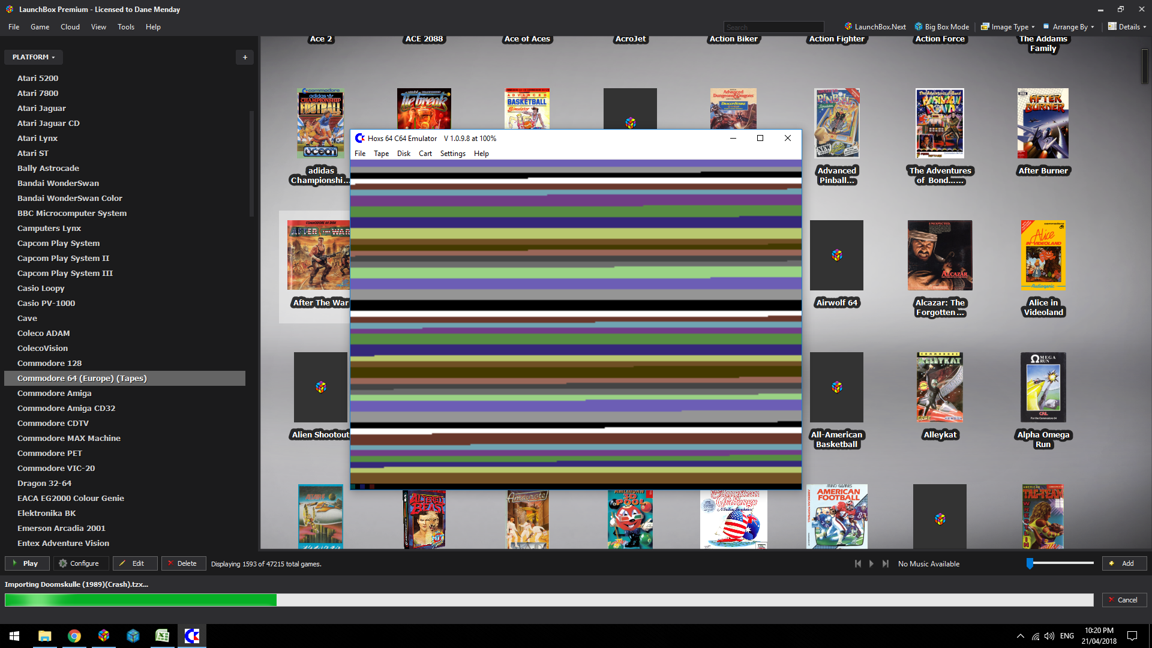Select Commodore 64 (Europe) (Tapes) platform

pos(125,378)
